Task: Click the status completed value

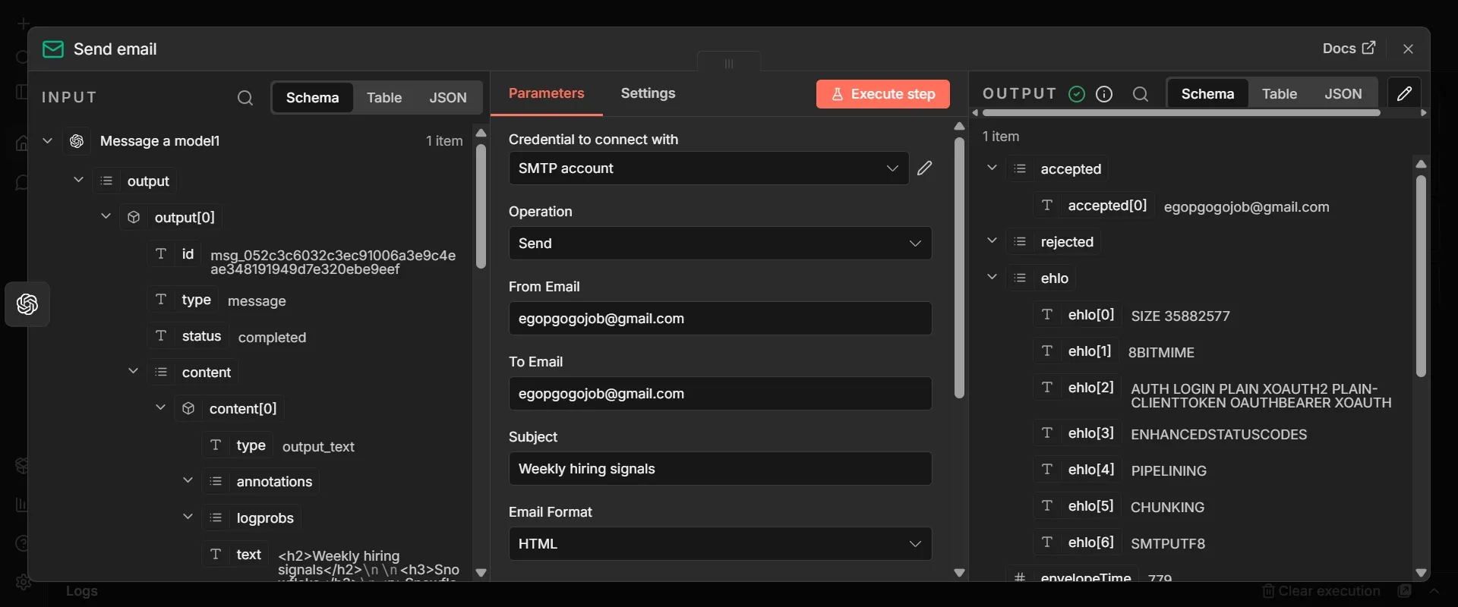Action: click(x=272, y=338)
